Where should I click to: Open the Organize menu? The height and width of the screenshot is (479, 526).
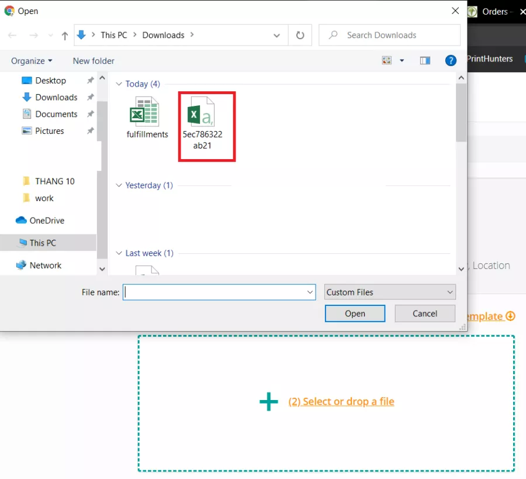point(32,61)
